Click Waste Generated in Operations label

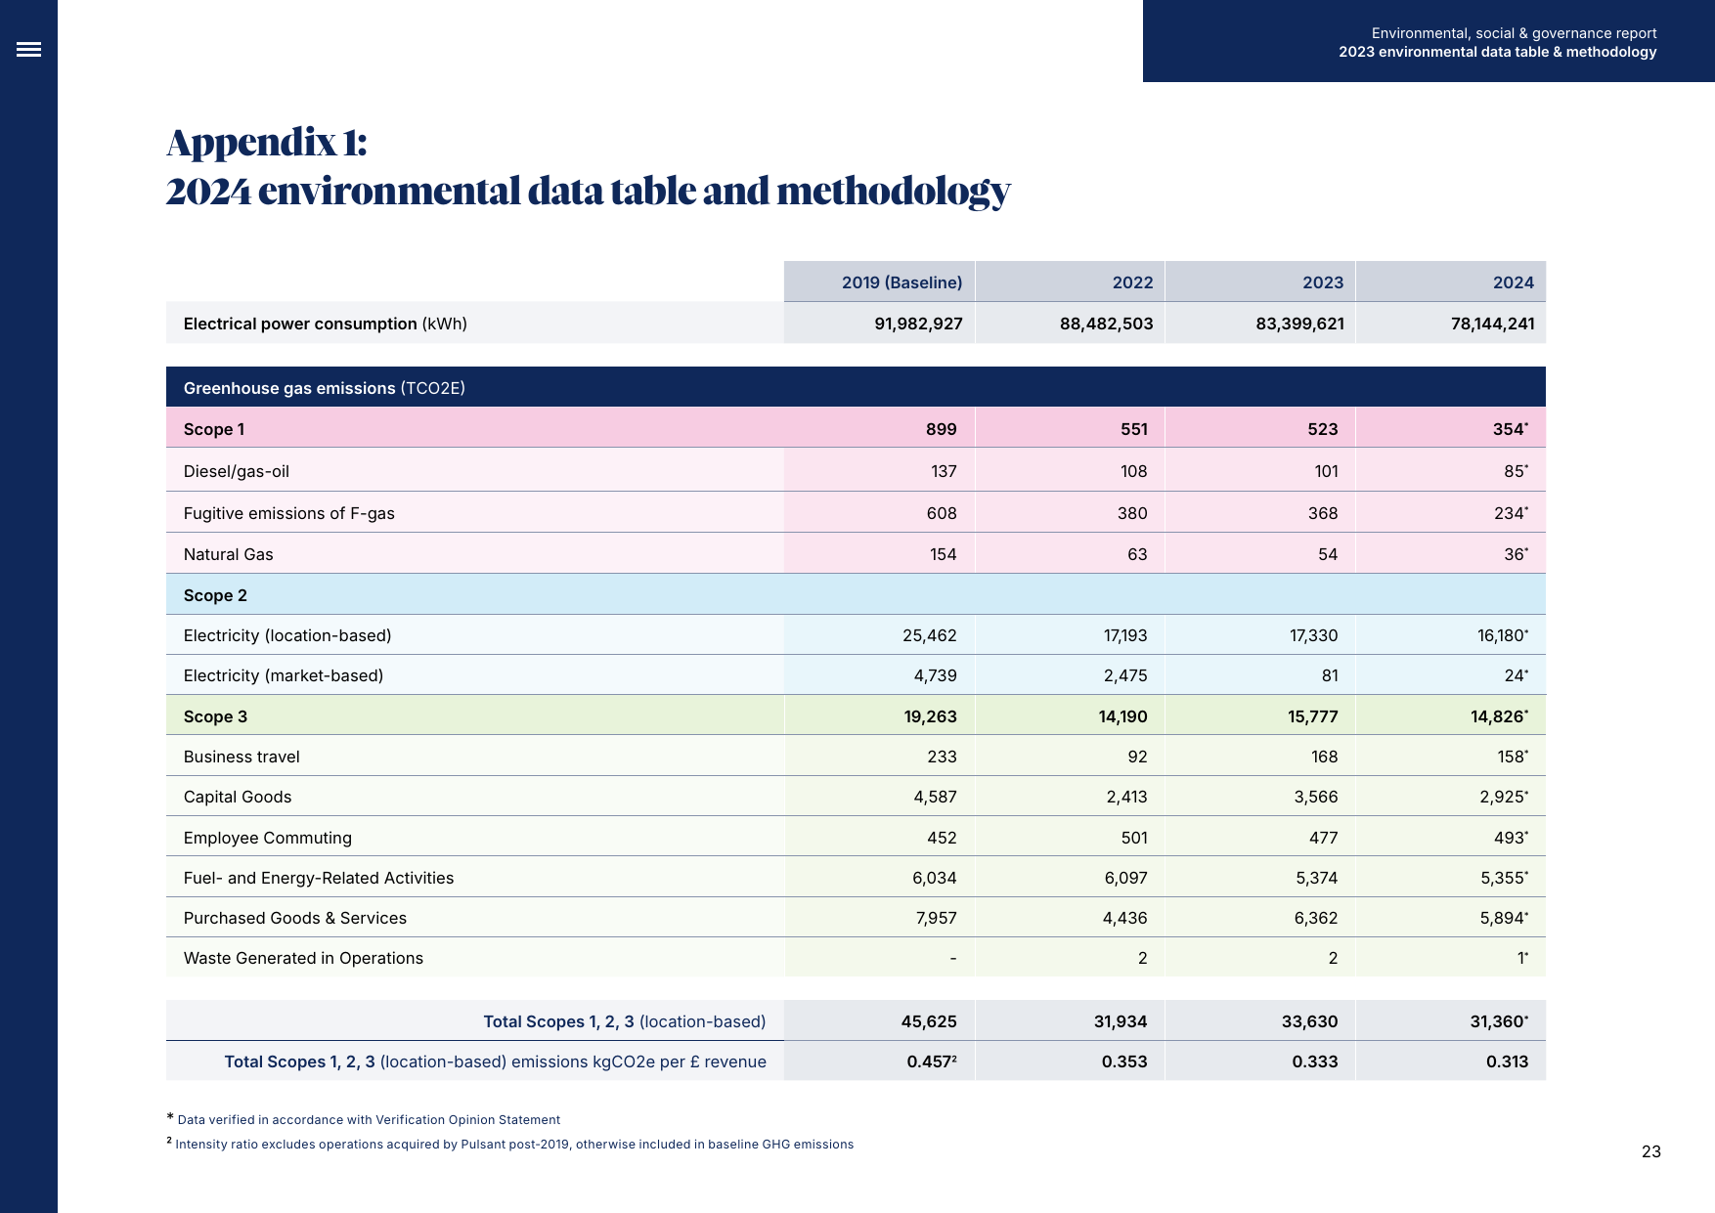[x=303, y=958]
